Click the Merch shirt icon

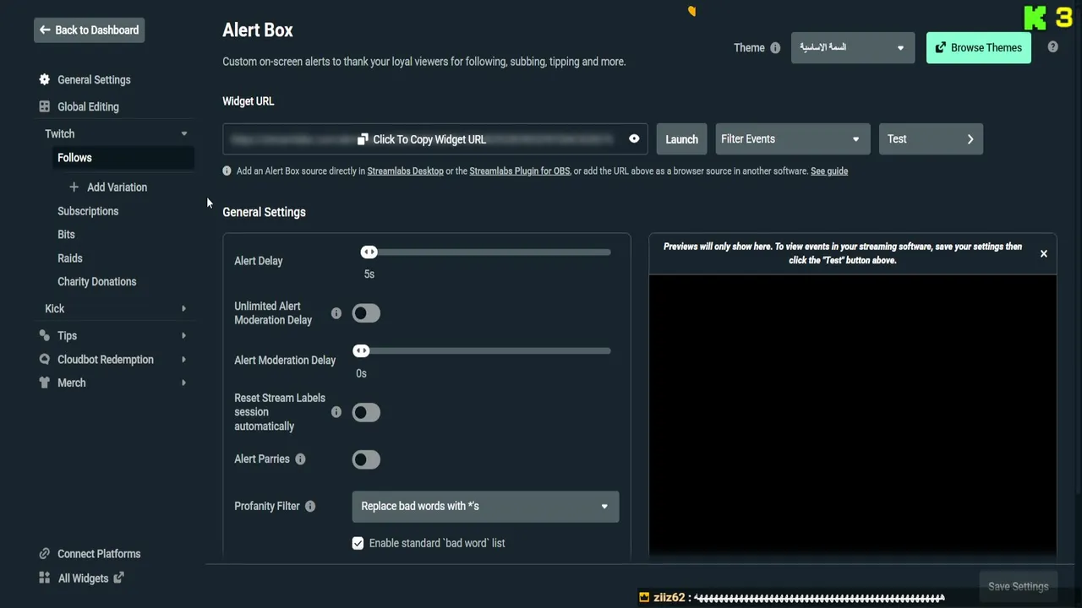coord(45,383)
